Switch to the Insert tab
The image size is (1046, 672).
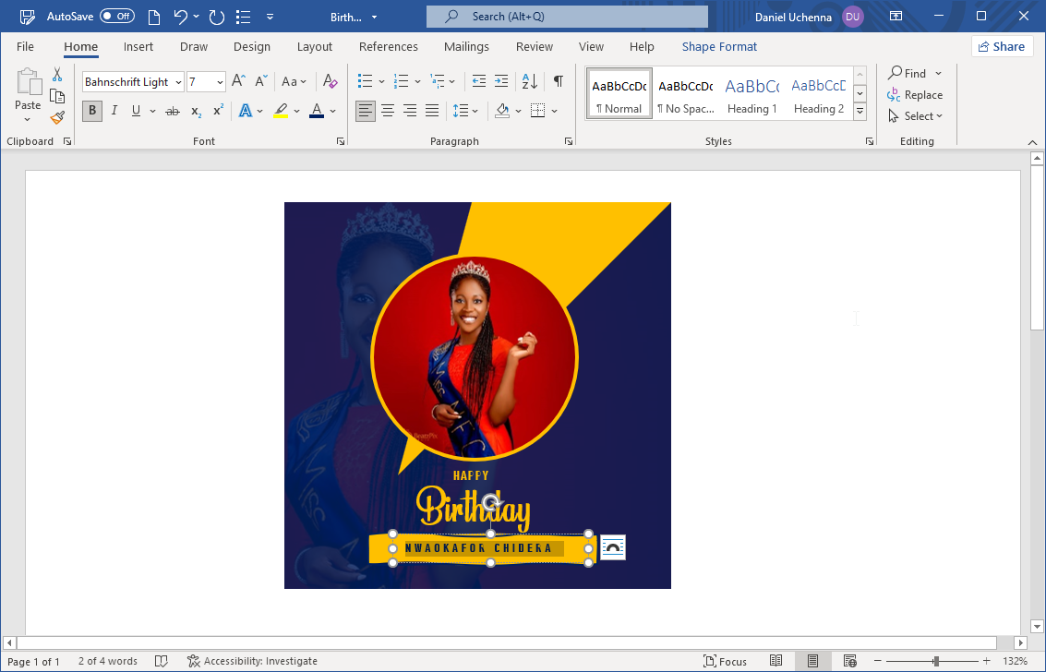pyautogui.click(x=138, y=47)
